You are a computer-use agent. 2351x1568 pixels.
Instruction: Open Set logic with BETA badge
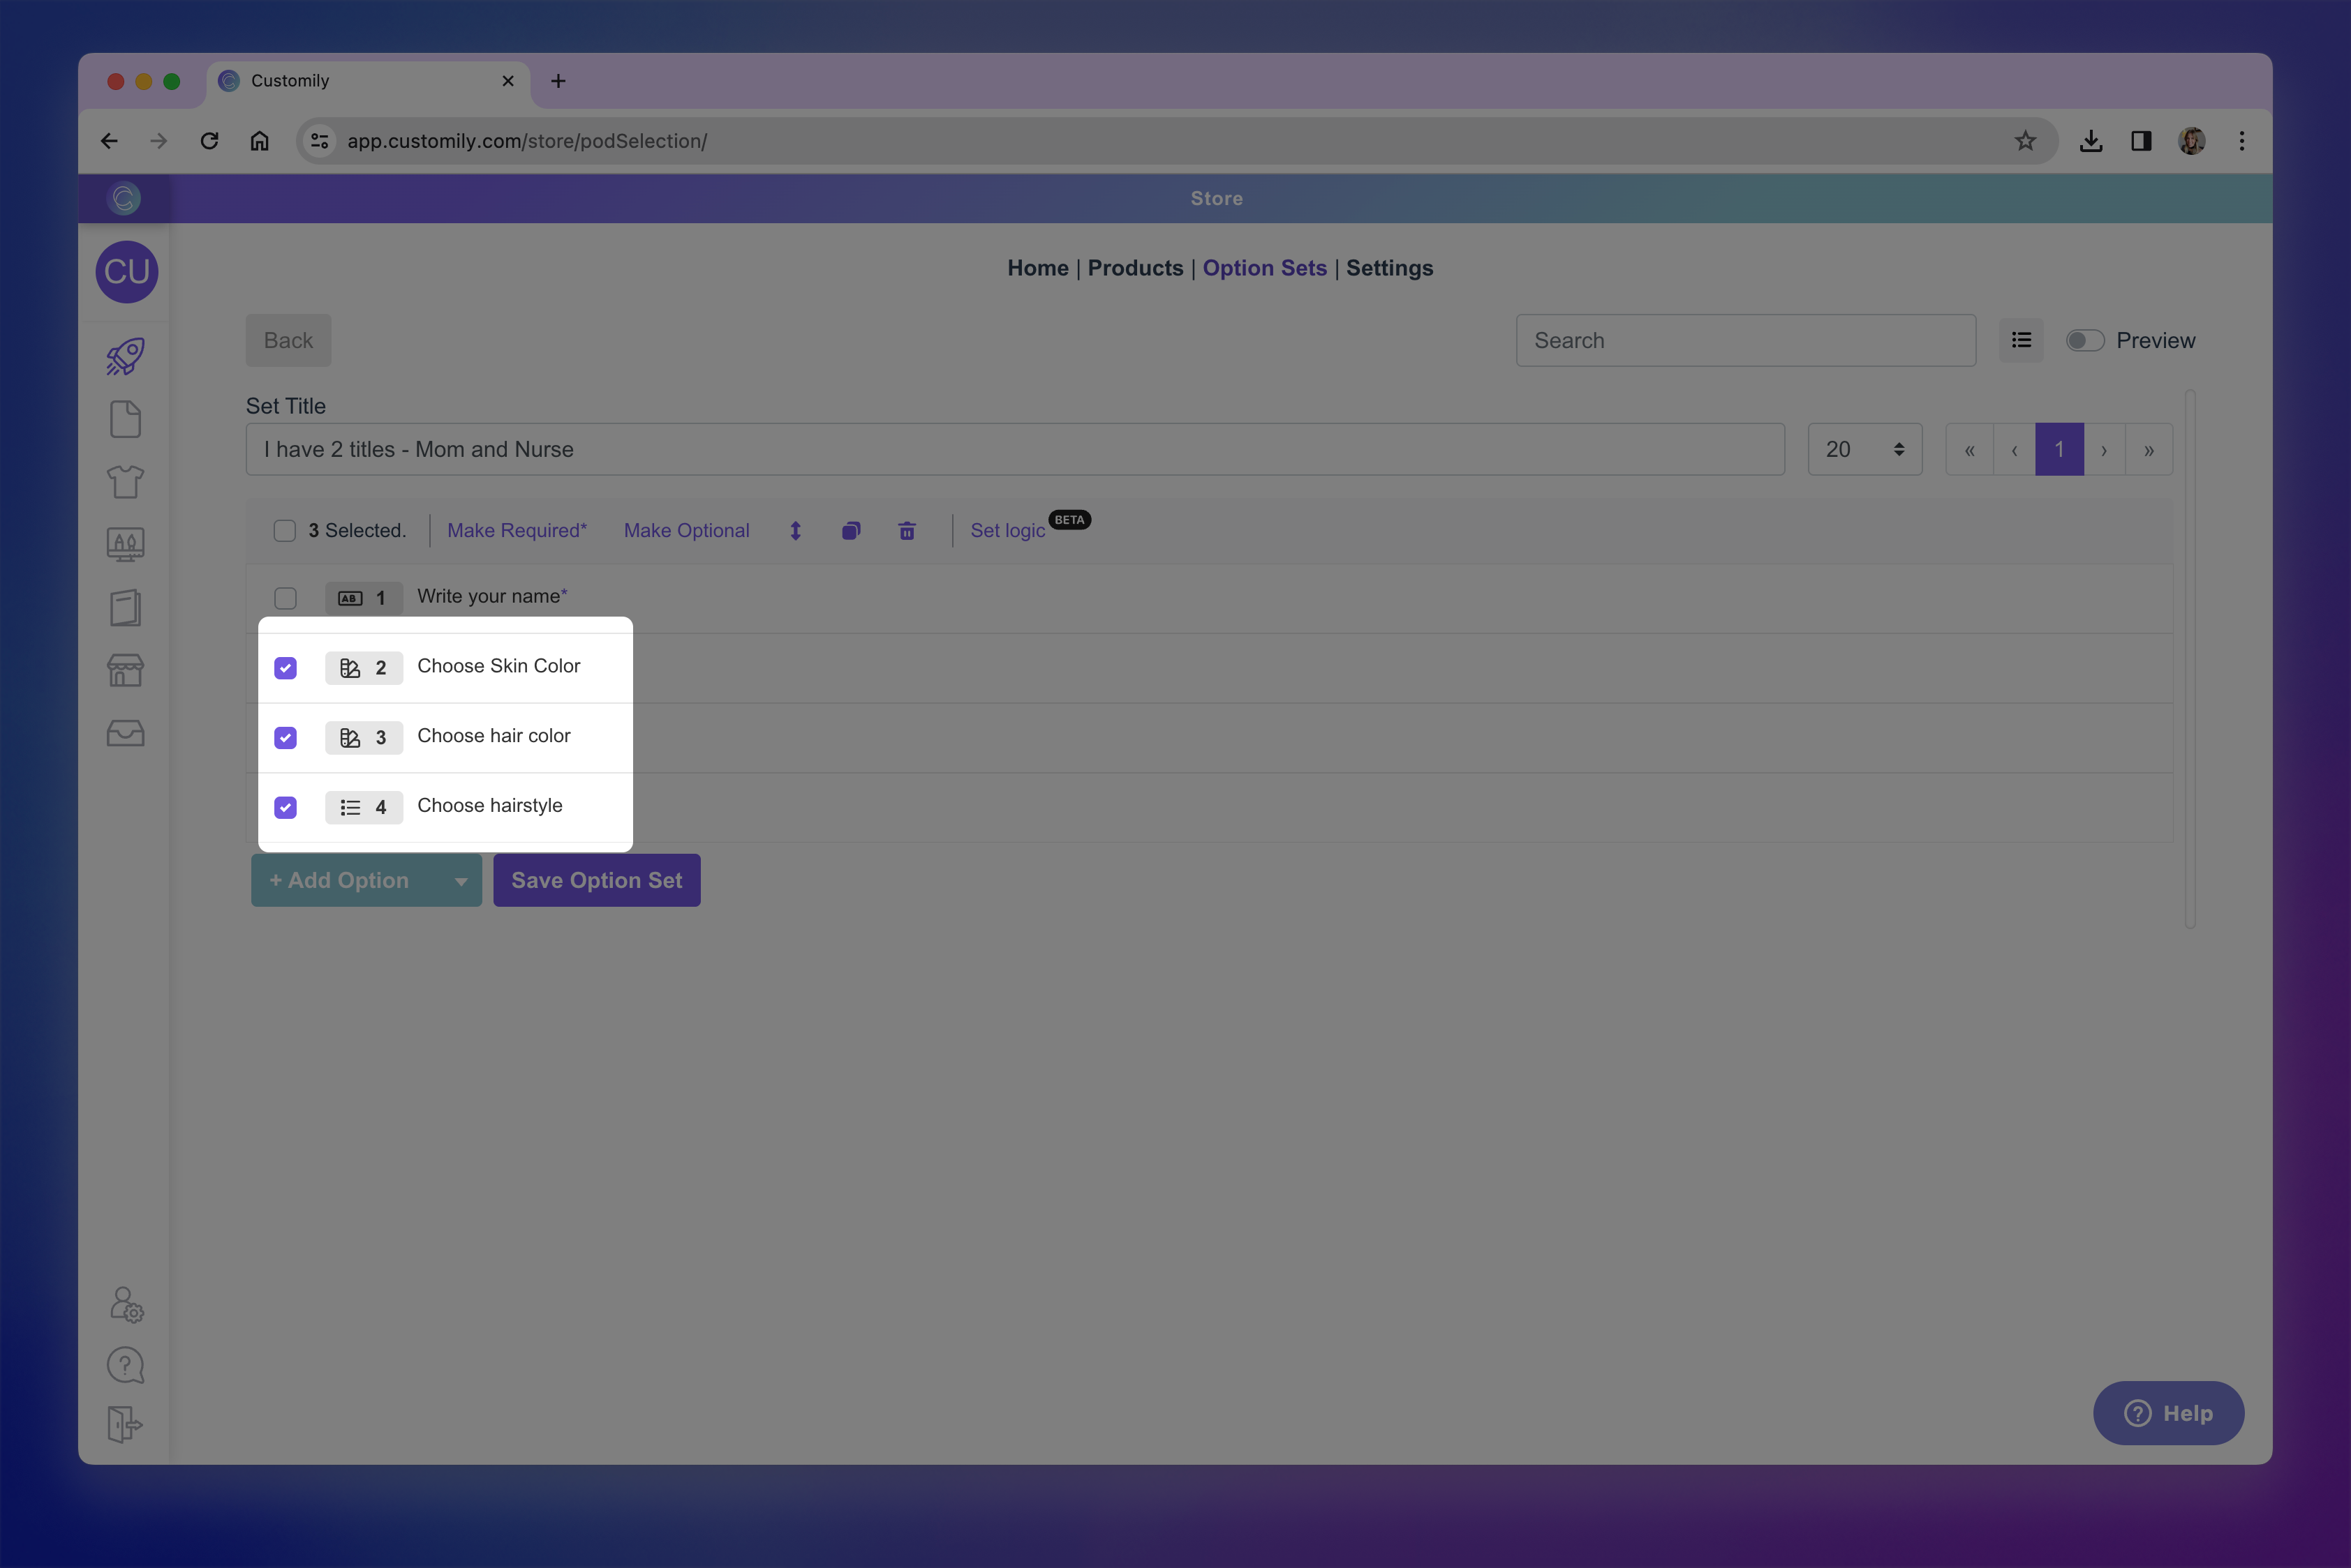coord(1008,530)
